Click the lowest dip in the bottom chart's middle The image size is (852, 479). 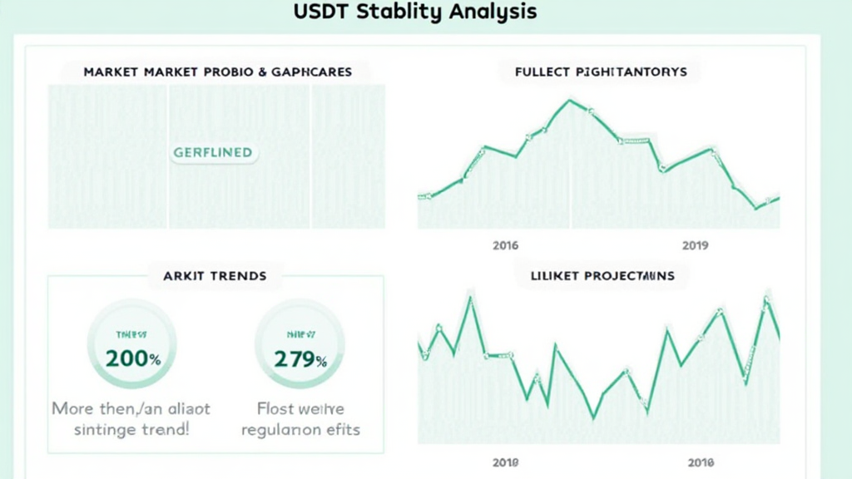(593, 417)
